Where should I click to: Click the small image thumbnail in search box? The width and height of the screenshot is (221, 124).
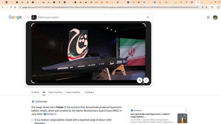[x=34, y=17]
